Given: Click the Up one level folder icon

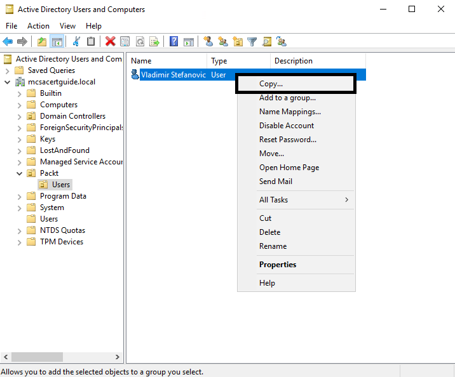Looking at the screenshot, I should pos(42,42).
